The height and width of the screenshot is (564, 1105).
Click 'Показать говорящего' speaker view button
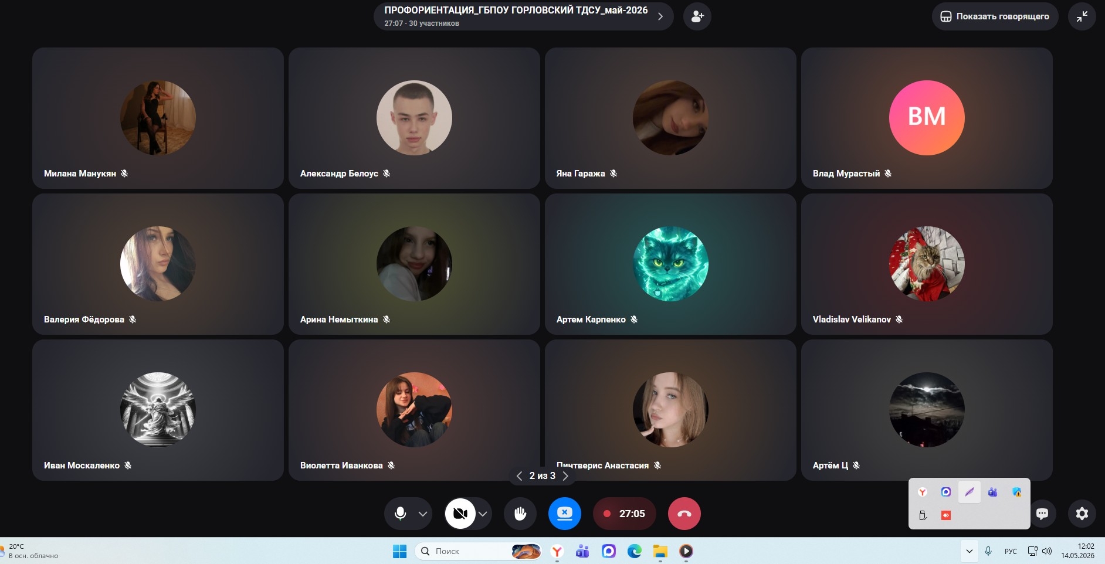[x=995, y=16]
